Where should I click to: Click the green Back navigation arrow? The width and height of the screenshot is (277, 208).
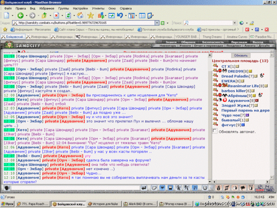(20, 16)
